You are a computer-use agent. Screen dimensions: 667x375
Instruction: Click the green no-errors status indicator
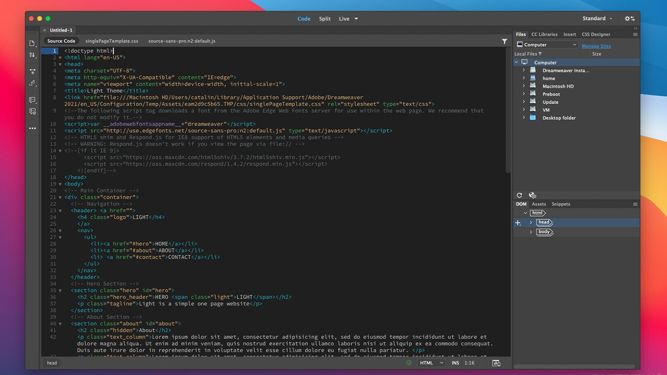(409, 363)
